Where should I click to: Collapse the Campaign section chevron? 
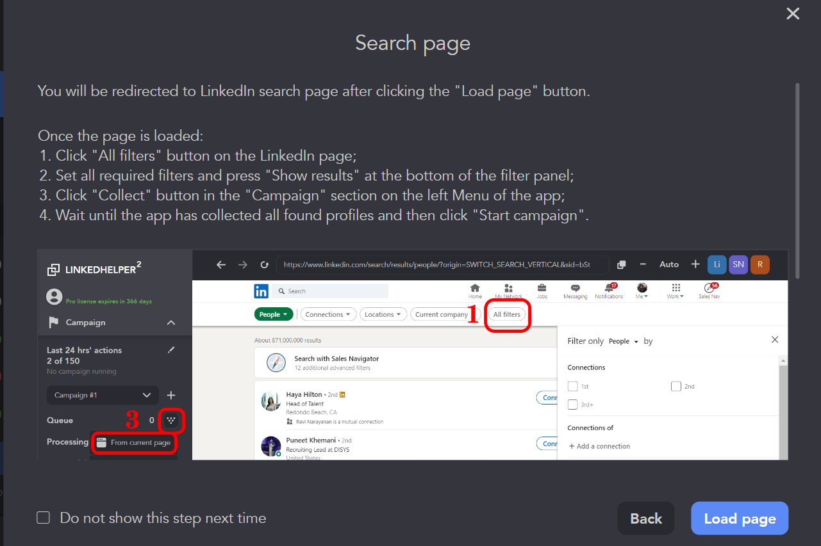click(170, 323)
